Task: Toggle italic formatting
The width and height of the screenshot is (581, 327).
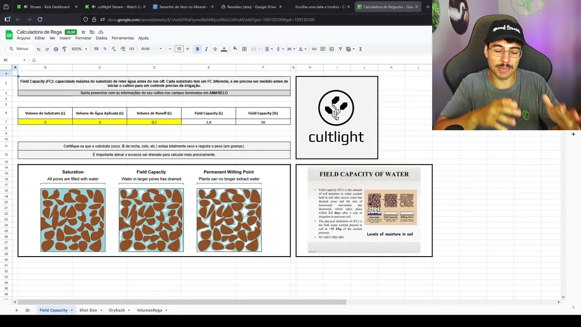Action: tap(206, 49)
